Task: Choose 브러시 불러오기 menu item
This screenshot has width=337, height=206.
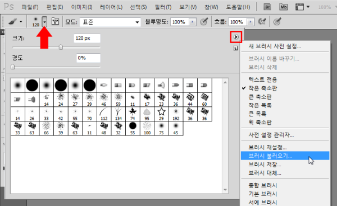Action: [x=285, y=156]
